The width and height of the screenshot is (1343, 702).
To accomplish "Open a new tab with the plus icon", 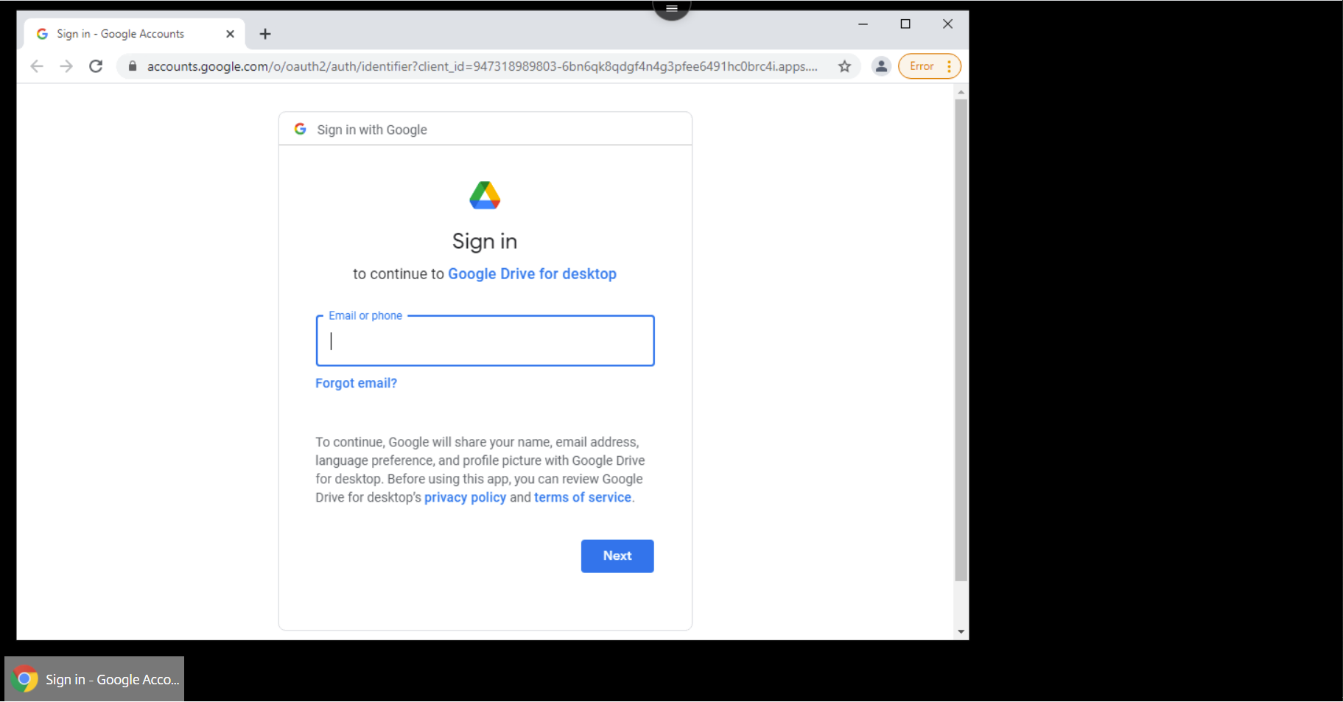I will (265, 34).
